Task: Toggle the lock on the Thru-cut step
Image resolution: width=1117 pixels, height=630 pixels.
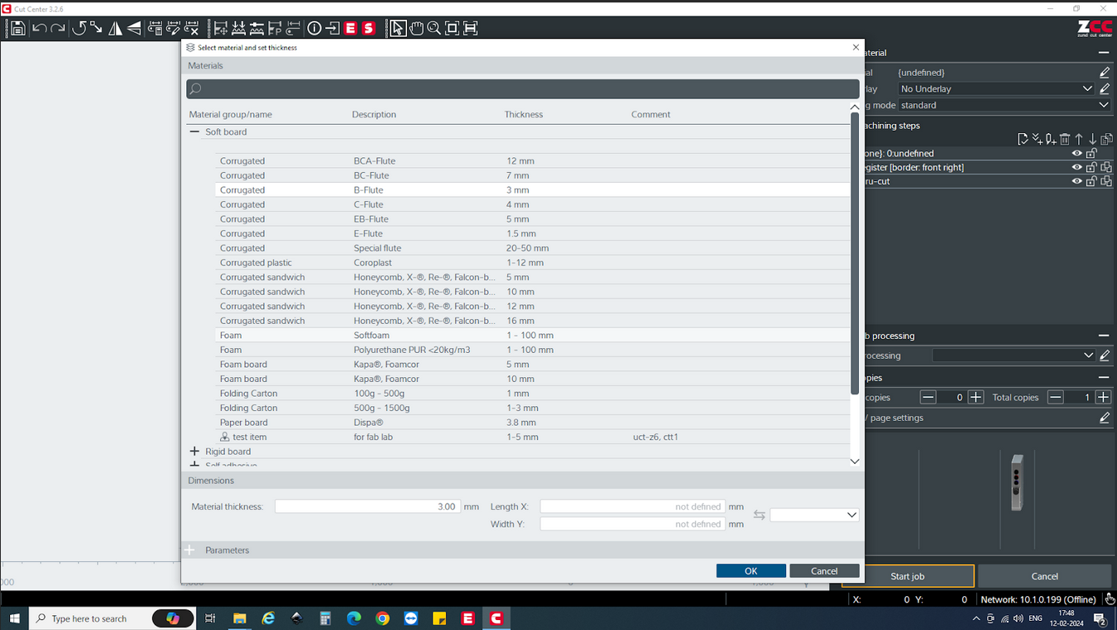Action: click(1091, 181)
